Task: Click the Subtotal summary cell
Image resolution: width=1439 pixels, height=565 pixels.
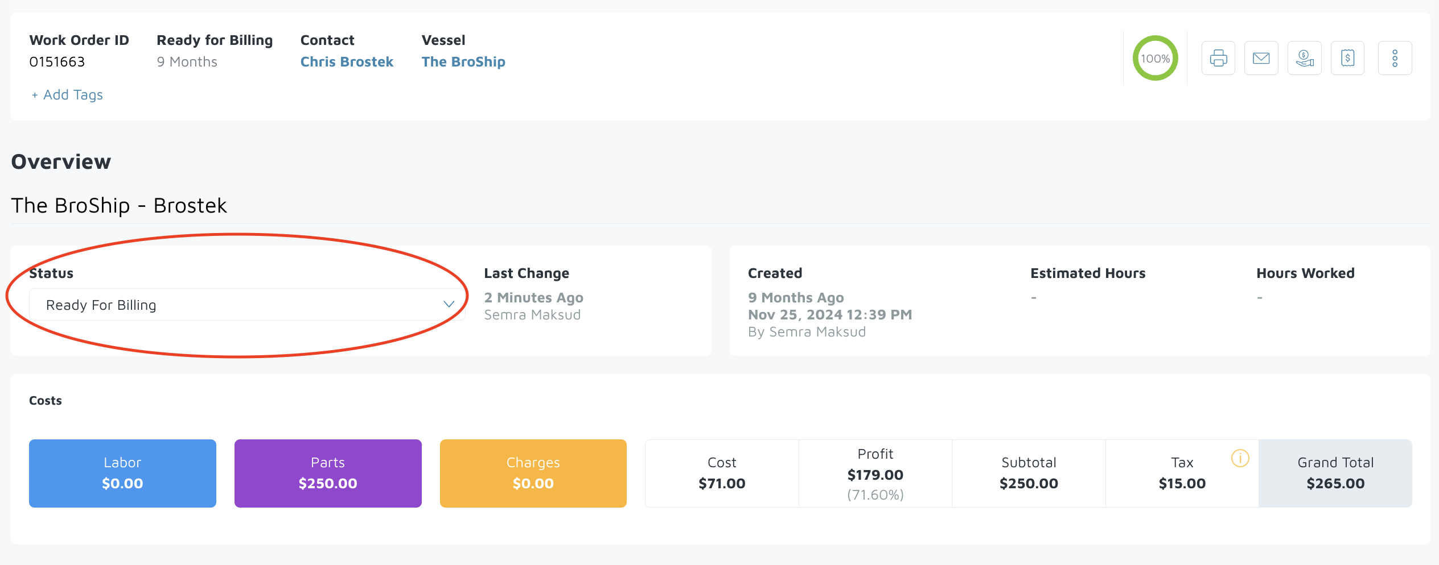Action: tap(1029, 473)
